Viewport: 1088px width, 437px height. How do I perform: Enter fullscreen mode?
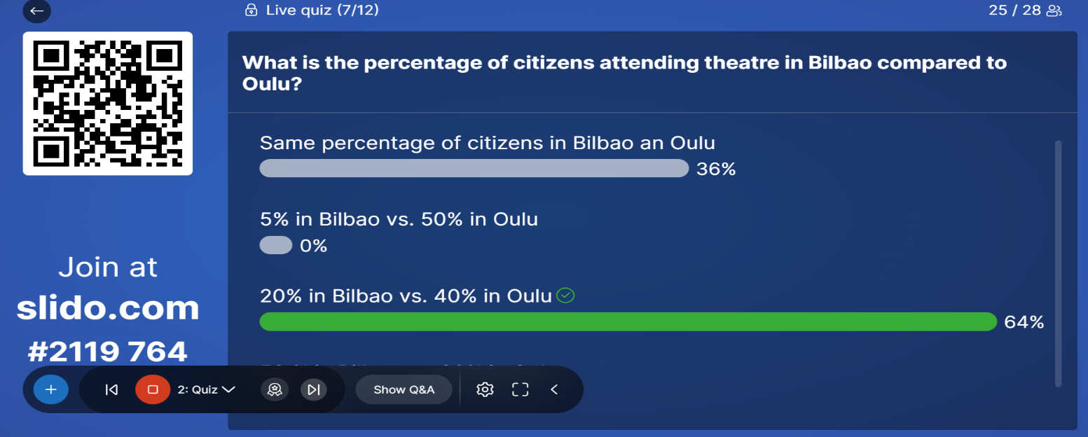(520, 389)
